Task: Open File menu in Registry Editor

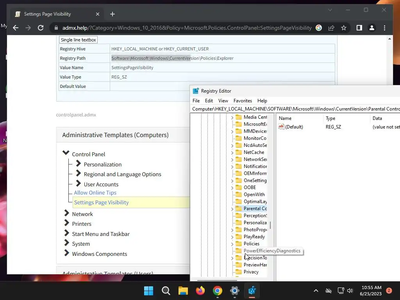Action: click(x=196, y=101)
